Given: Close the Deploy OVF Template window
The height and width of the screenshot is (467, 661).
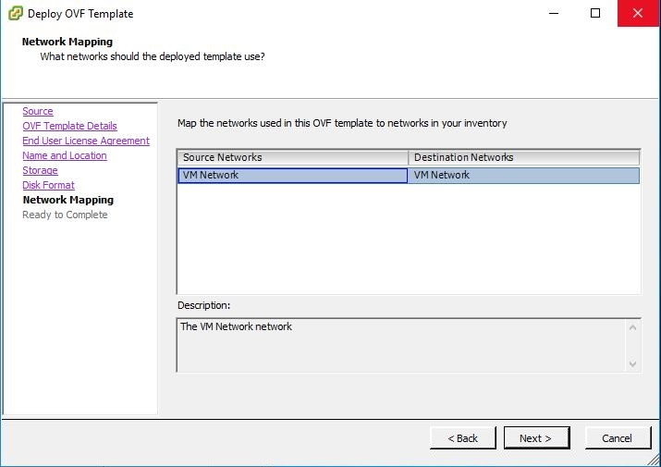Looking at the screenshot, I should (638, 13).
